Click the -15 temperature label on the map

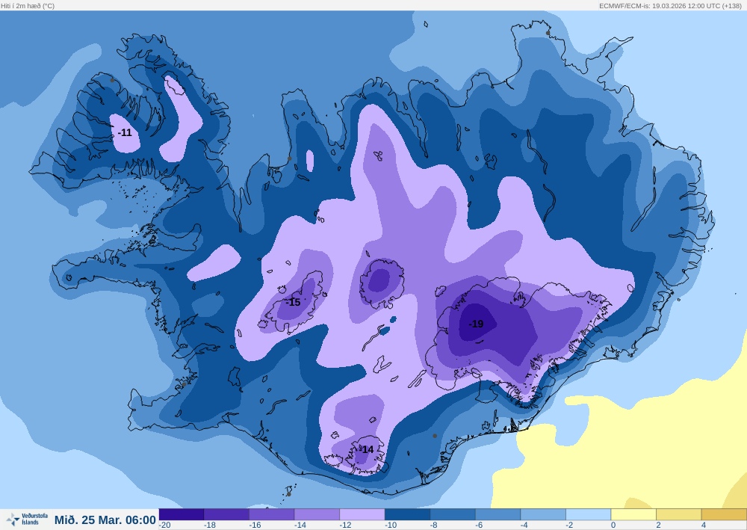coord(293,302)
